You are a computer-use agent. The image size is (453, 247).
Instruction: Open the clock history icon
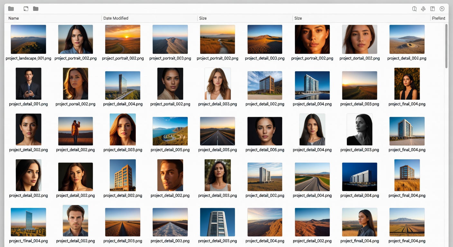pos(442,9)
